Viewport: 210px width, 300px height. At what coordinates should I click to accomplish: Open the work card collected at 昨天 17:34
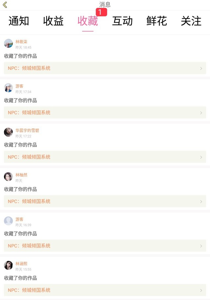point(105,113)
